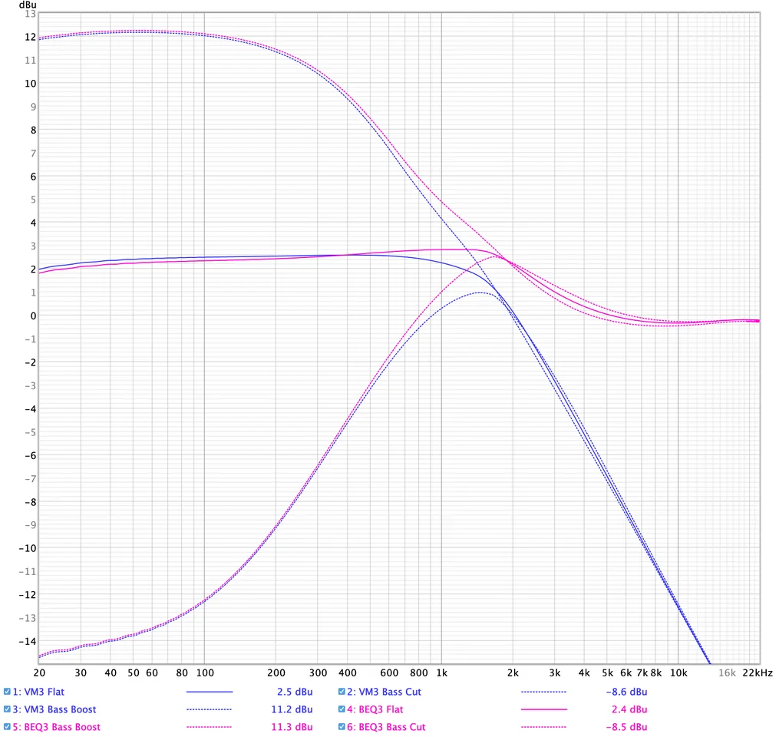Click the solid magenta BEQ3 Flat line sample
Viewport: 779px width, 737px height.
tap(543, 709)
